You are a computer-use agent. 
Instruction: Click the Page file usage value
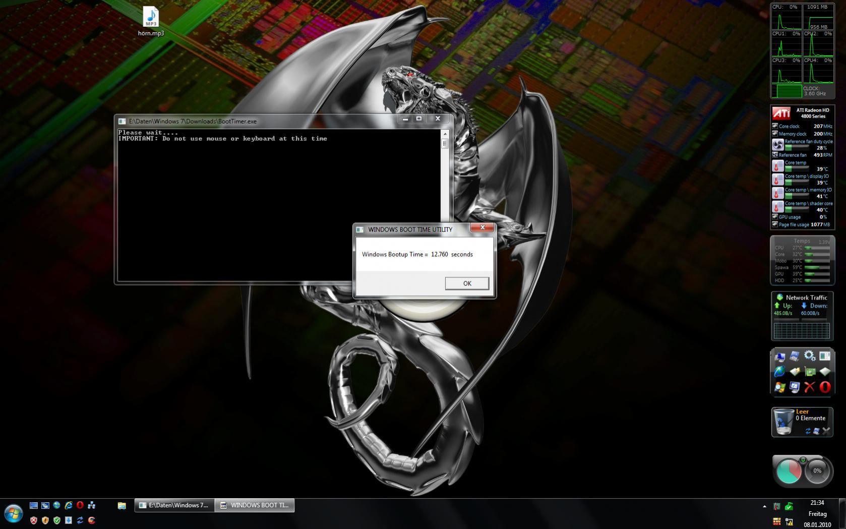(x=821, y=224)
